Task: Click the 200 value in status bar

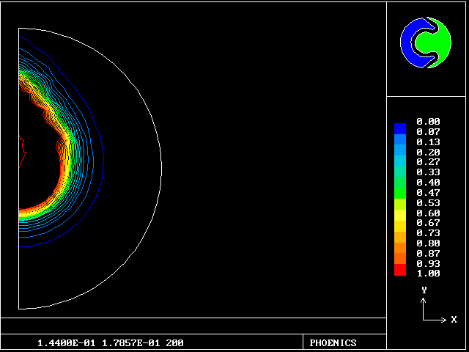Action: 175,342
